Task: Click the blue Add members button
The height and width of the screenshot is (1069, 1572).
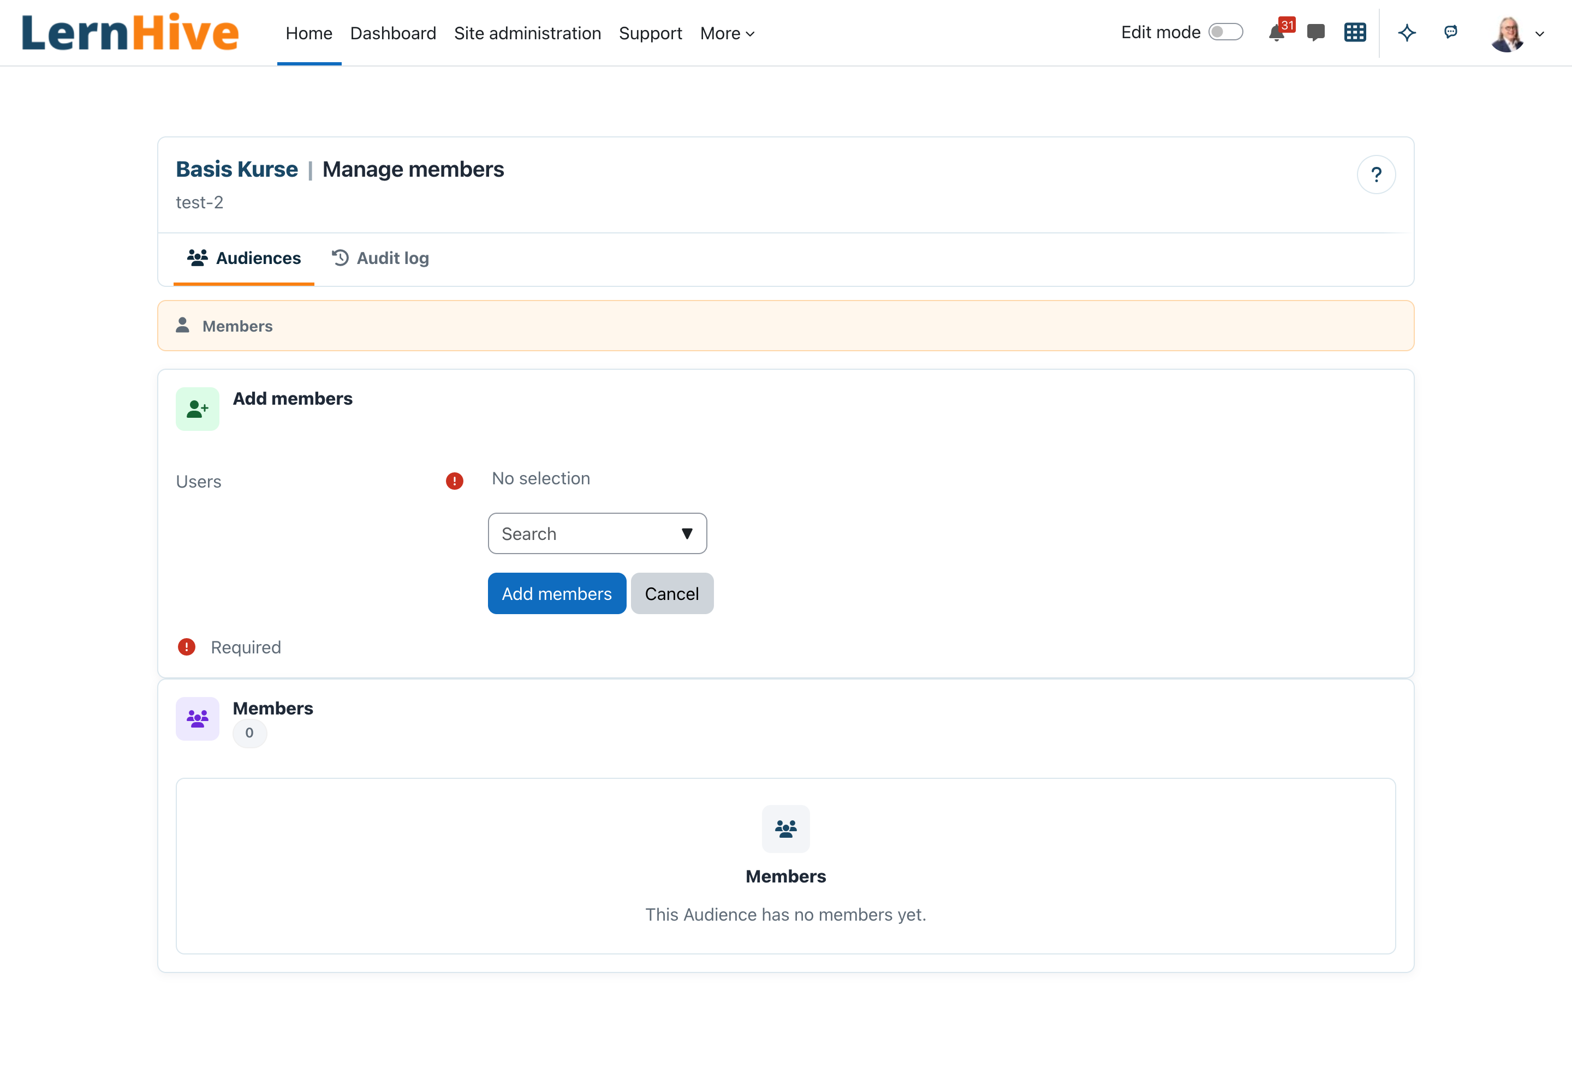Action: pyautogui.click(x=557, y=593)
